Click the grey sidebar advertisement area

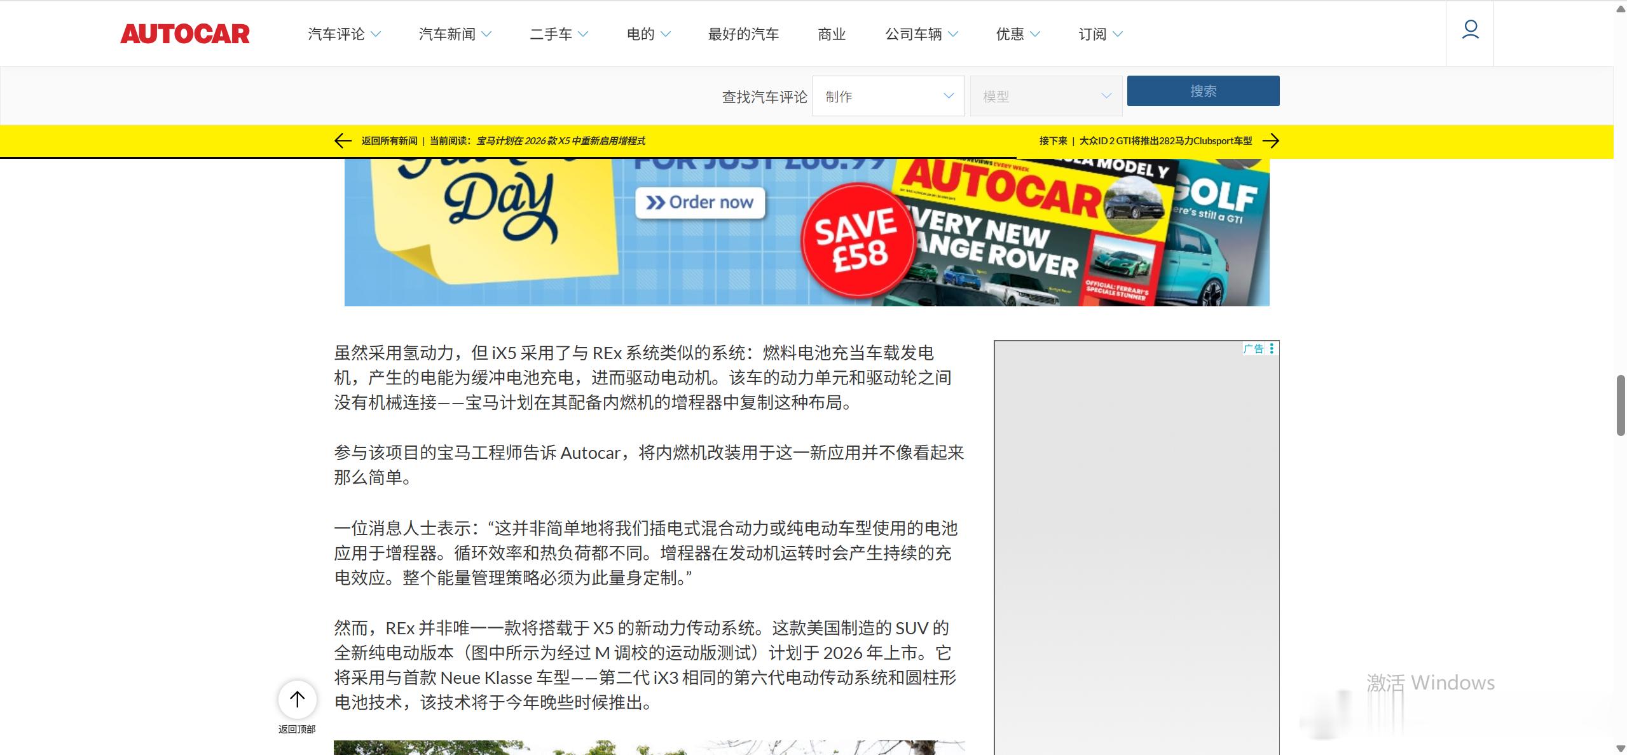(x=1136, y=547)
